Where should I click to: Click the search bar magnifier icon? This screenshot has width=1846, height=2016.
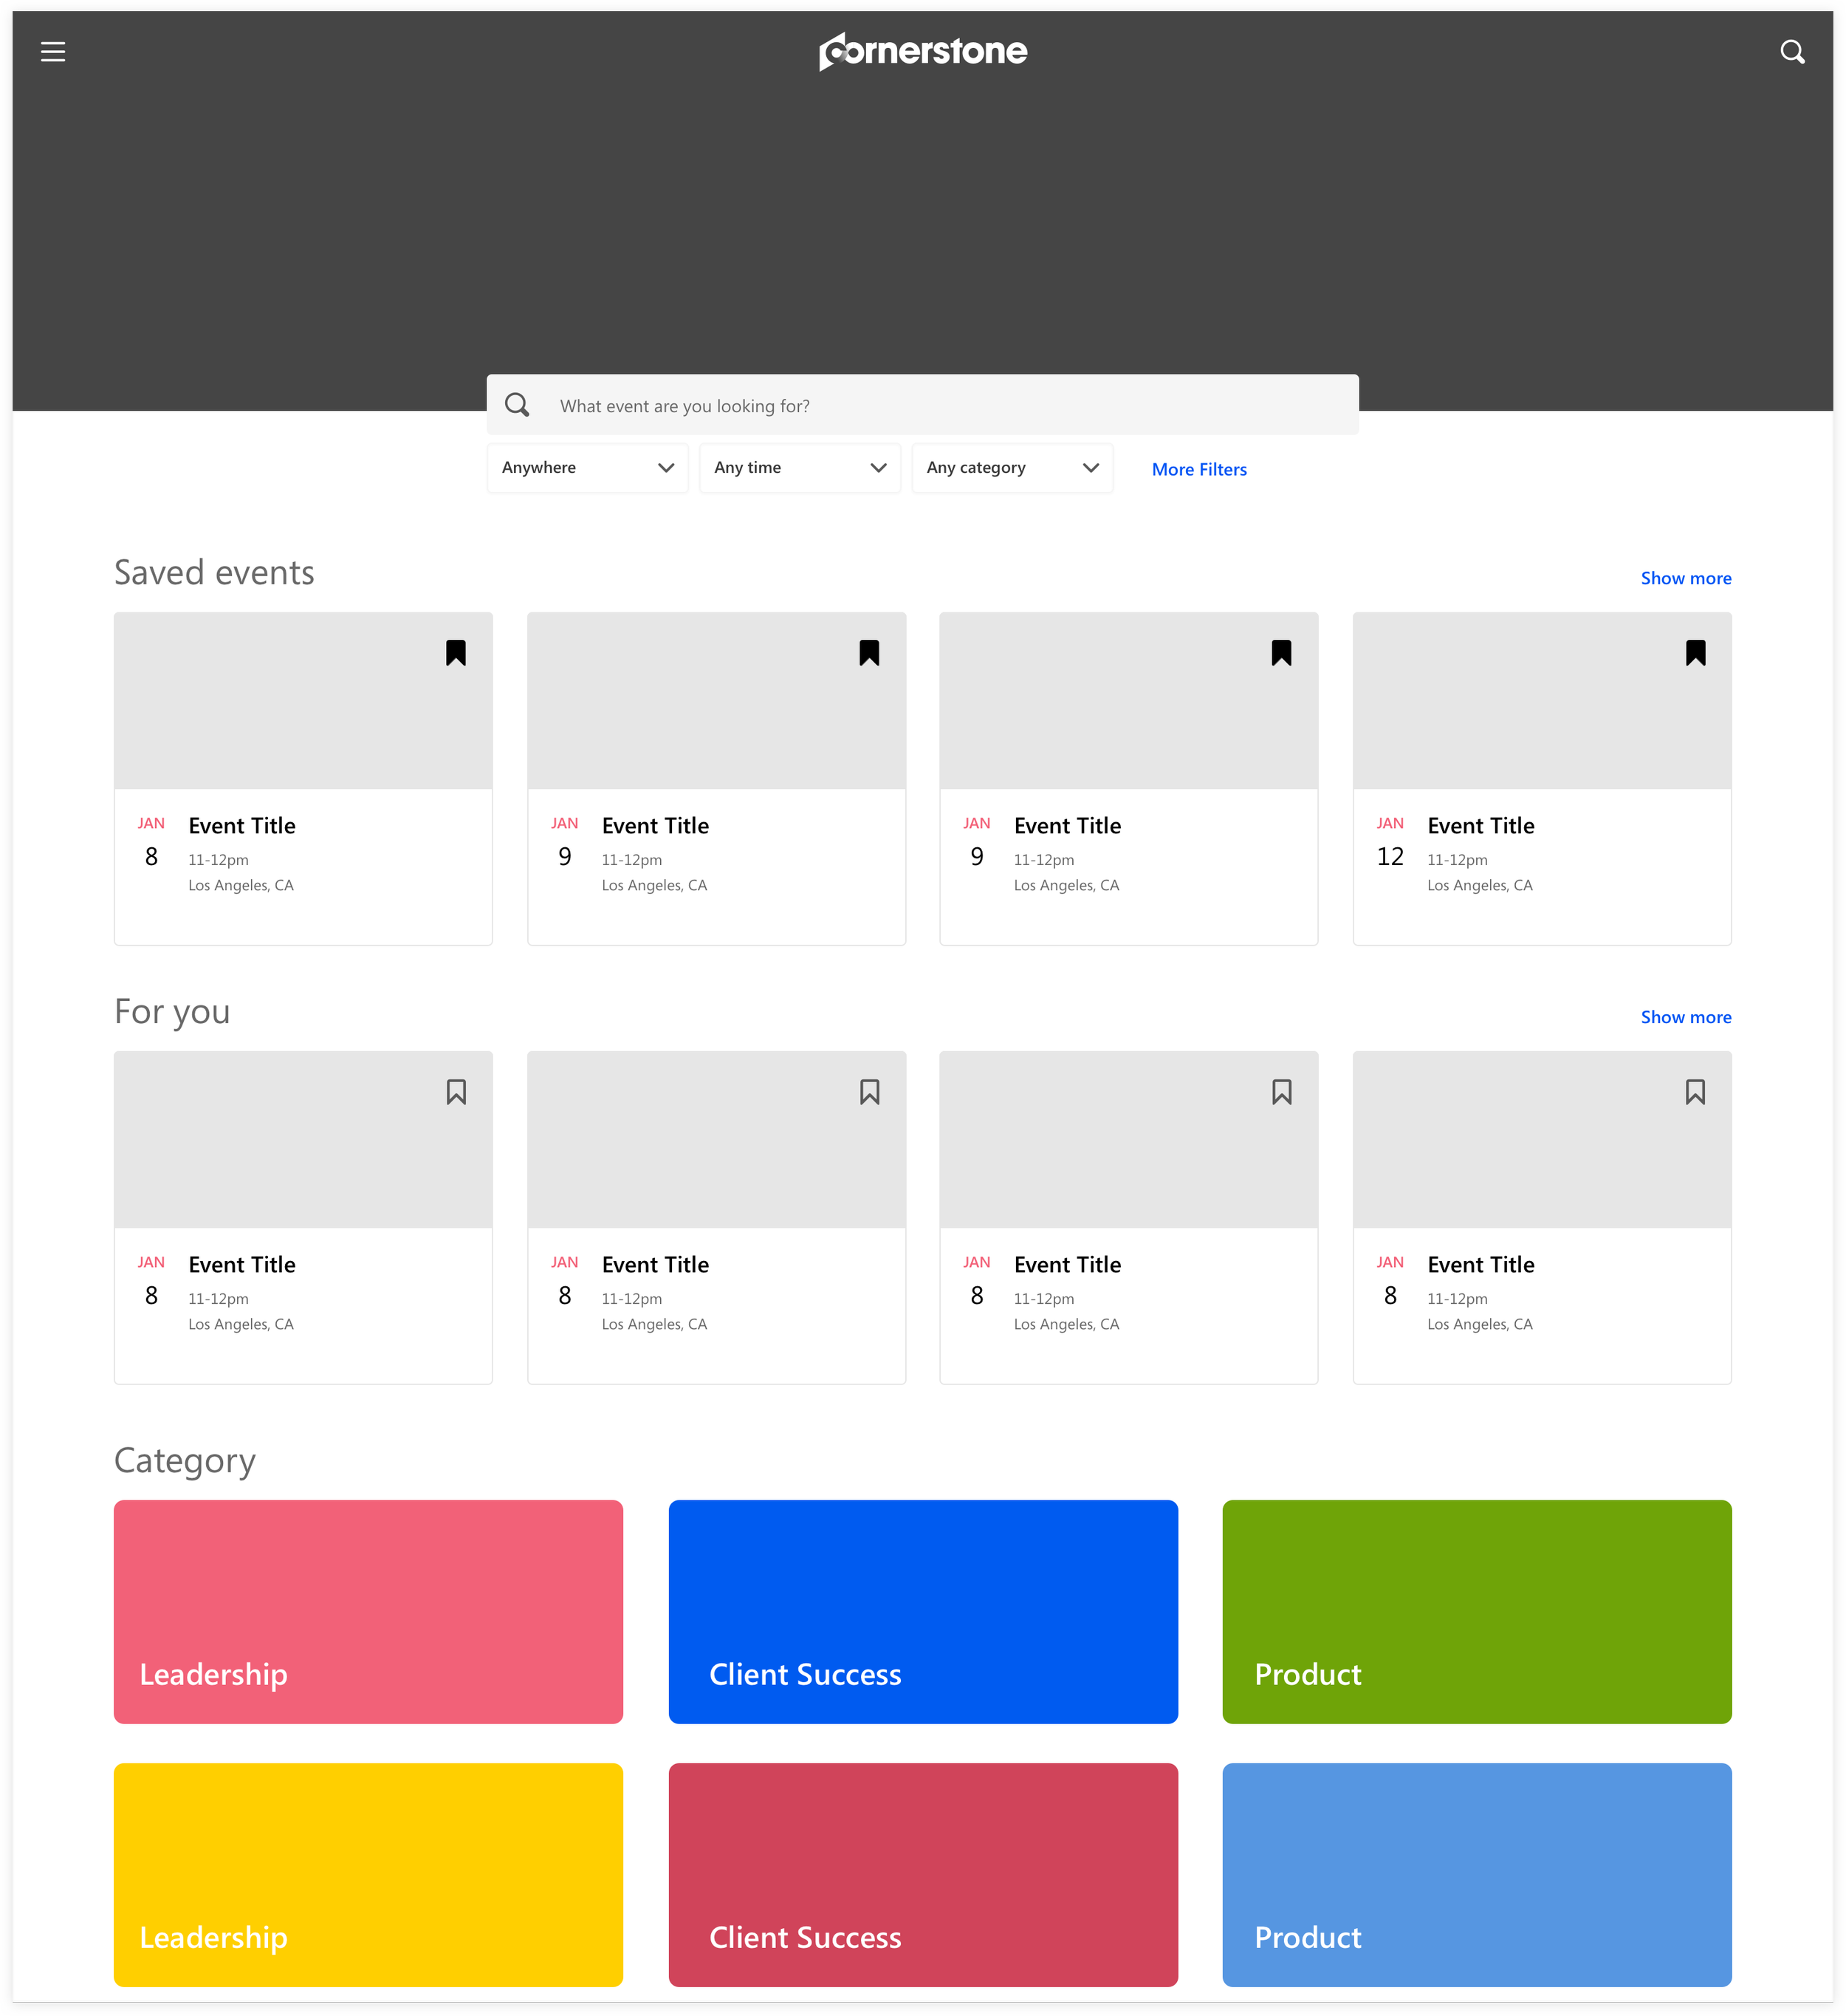pyautogui.click(x=517, y=405)
